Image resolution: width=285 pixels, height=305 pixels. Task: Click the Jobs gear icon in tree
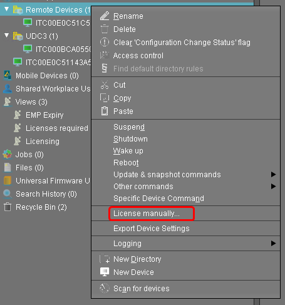click(x=8, y=154)
